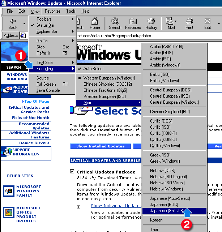Click the Internet Explorer title bar icon
Viewport: 222px width, 232px height.
(3, 3)
